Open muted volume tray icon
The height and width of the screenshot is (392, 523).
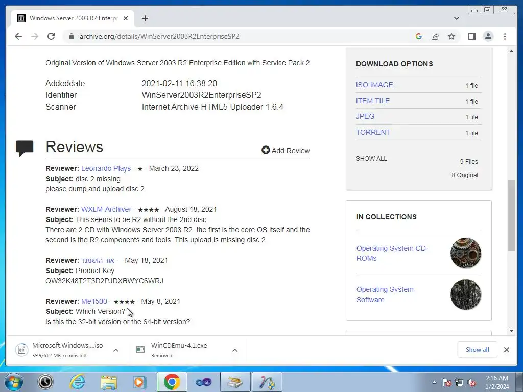coord(471,382)
